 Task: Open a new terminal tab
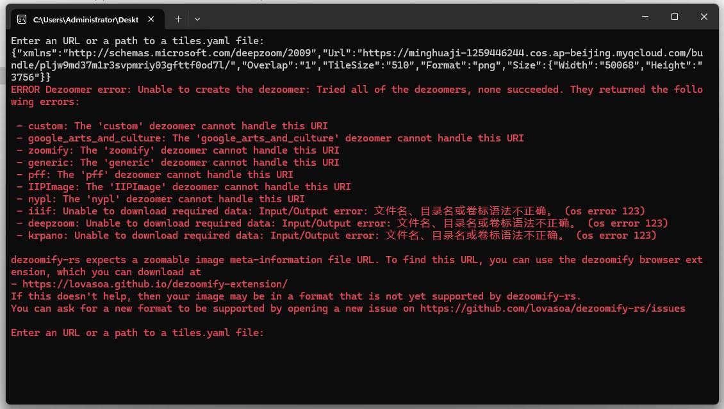(x=178, y=19)
